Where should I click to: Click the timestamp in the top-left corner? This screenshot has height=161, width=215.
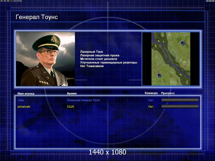click(x=17, y=1)
